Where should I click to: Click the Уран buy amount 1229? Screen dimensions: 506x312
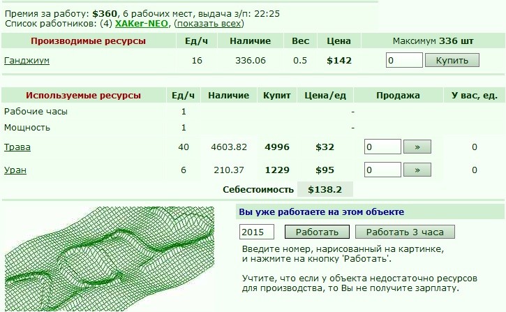(277, 170)
